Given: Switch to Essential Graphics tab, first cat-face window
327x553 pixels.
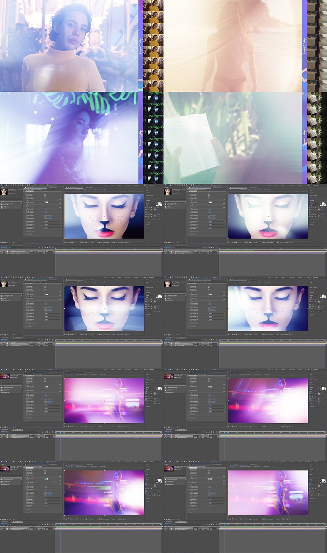Looking at the screenshot, I should point(53,188).
